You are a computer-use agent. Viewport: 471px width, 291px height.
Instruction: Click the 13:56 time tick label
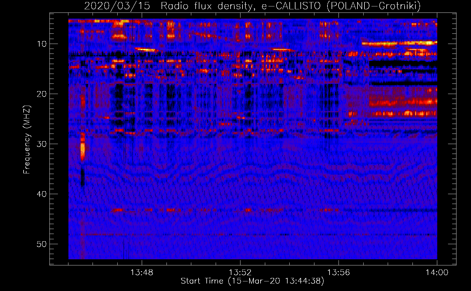pos(339,273)
